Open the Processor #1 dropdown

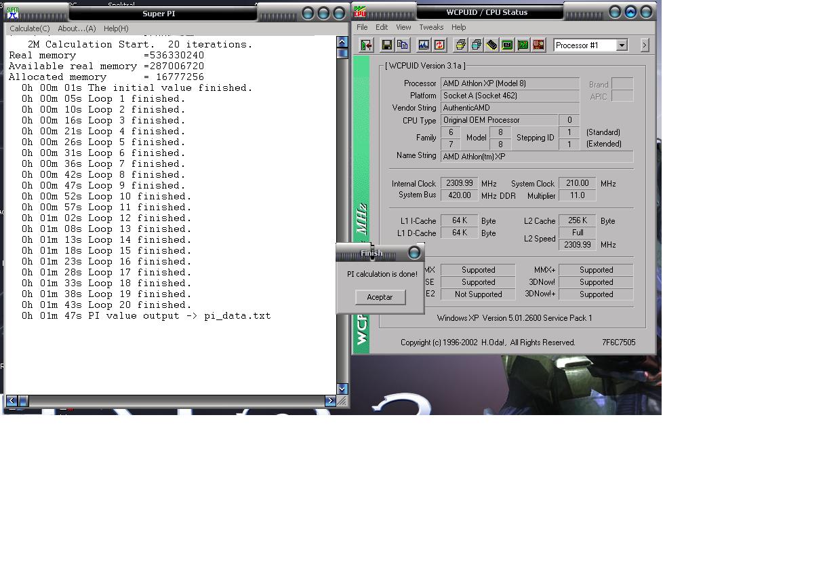coord(621,45)
